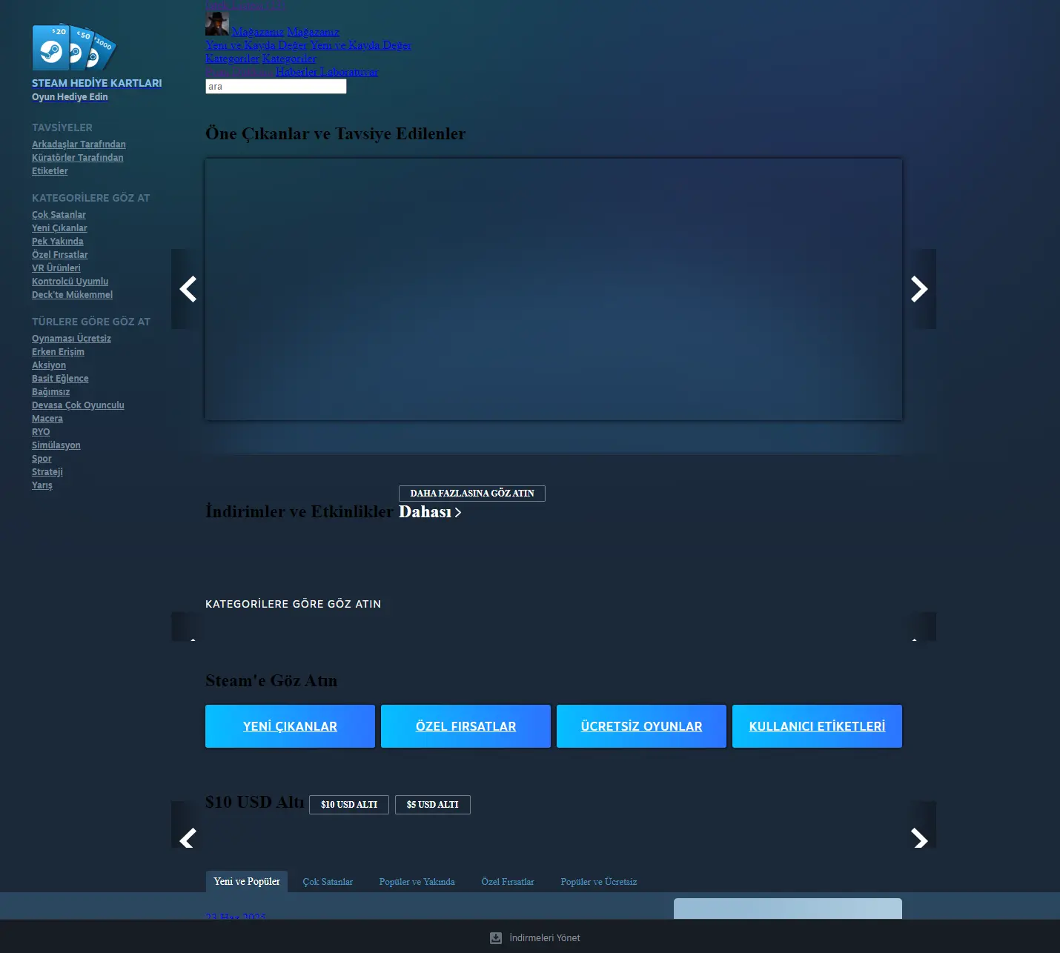
Task: Expand Dahası next to İndirimler ve Etkinlikler
Action: (430, 512)
